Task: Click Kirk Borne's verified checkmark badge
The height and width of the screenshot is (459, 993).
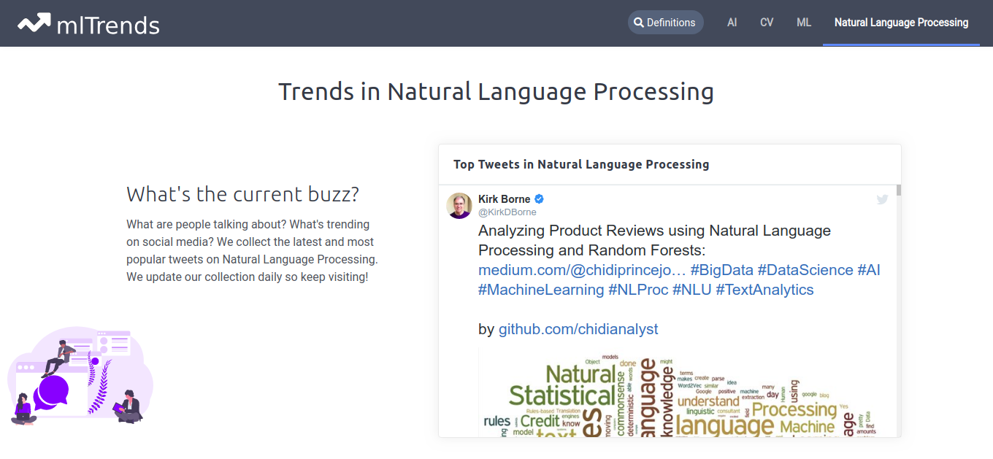Action: pyautogui.click(x=538, y=198)
